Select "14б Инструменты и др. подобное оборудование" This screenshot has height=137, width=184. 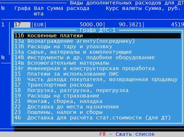(x=98, y=57)
